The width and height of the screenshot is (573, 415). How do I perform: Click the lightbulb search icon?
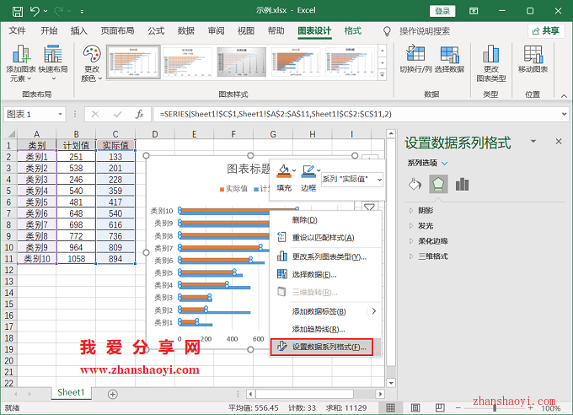(387, 31)
